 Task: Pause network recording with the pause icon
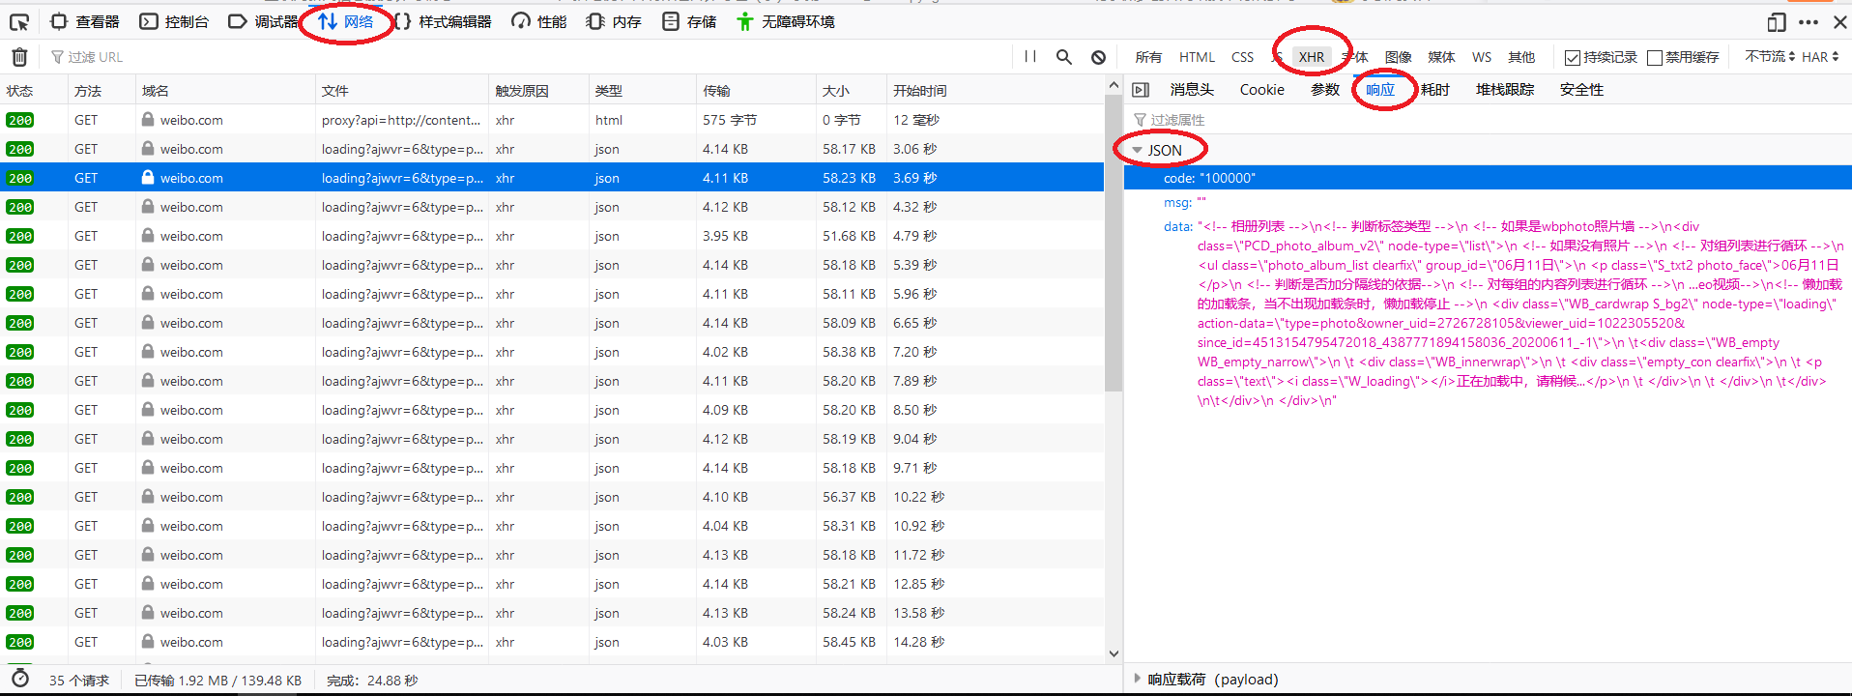click(1030, 57)
